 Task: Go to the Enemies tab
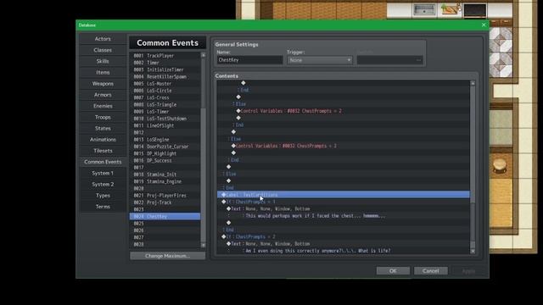coord(103,106)
